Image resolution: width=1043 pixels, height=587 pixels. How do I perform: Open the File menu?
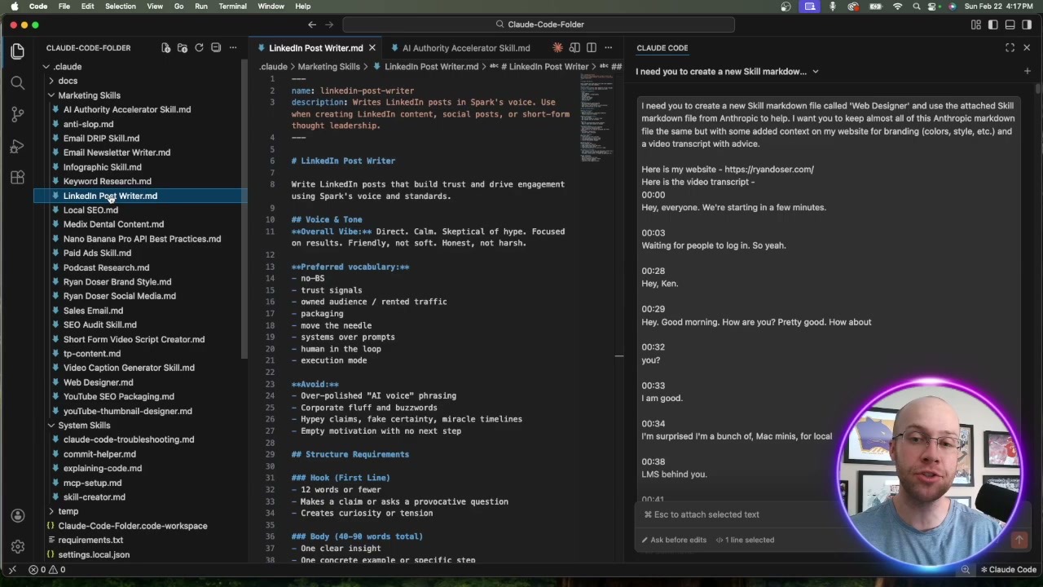tap(64, 7)
